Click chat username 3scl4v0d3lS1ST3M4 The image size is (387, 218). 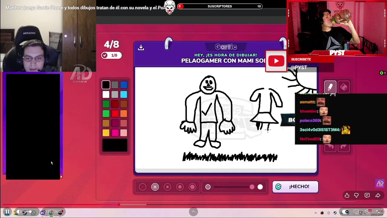pyautogui.click(x=320, y=130)
